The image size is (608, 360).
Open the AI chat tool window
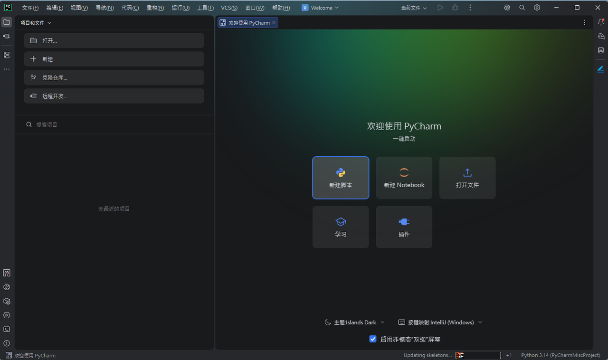click(601, 36)
